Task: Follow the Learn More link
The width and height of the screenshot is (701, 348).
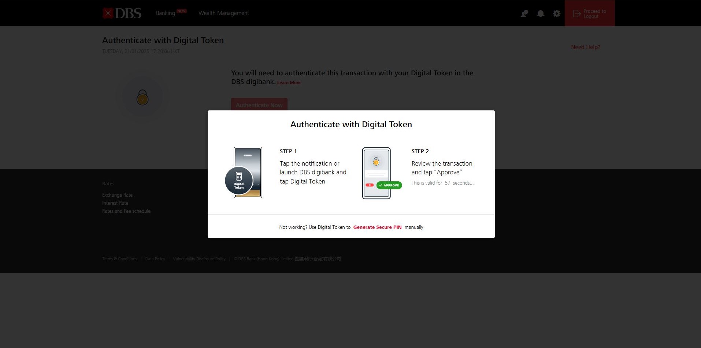Action: coord(289,83)
